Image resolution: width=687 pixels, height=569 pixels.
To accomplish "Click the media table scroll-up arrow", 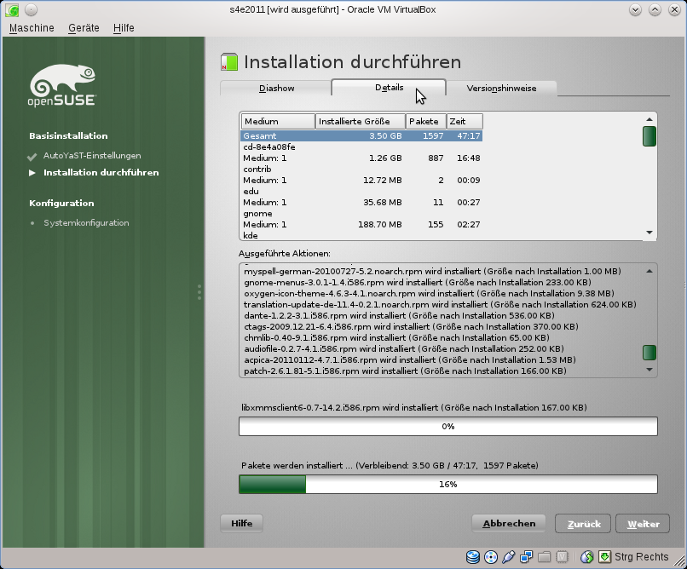I will click(649, 119).
